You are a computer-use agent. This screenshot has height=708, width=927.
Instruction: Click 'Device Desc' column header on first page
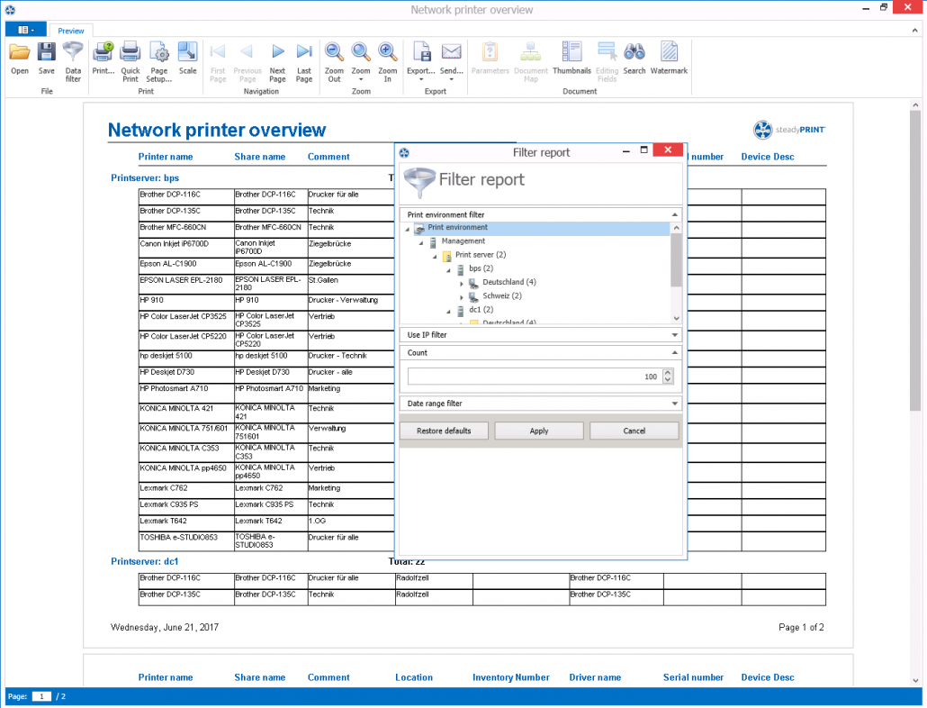(x=768, y=157)
